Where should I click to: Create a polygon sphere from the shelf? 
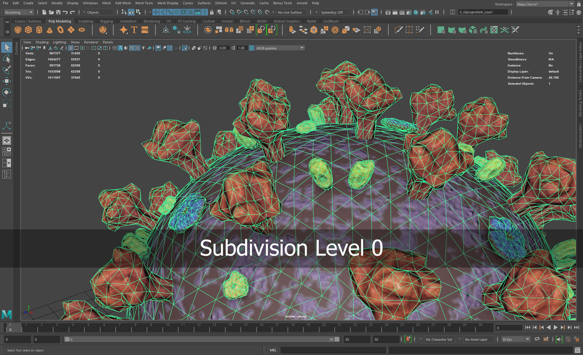(x=18, y=30)
